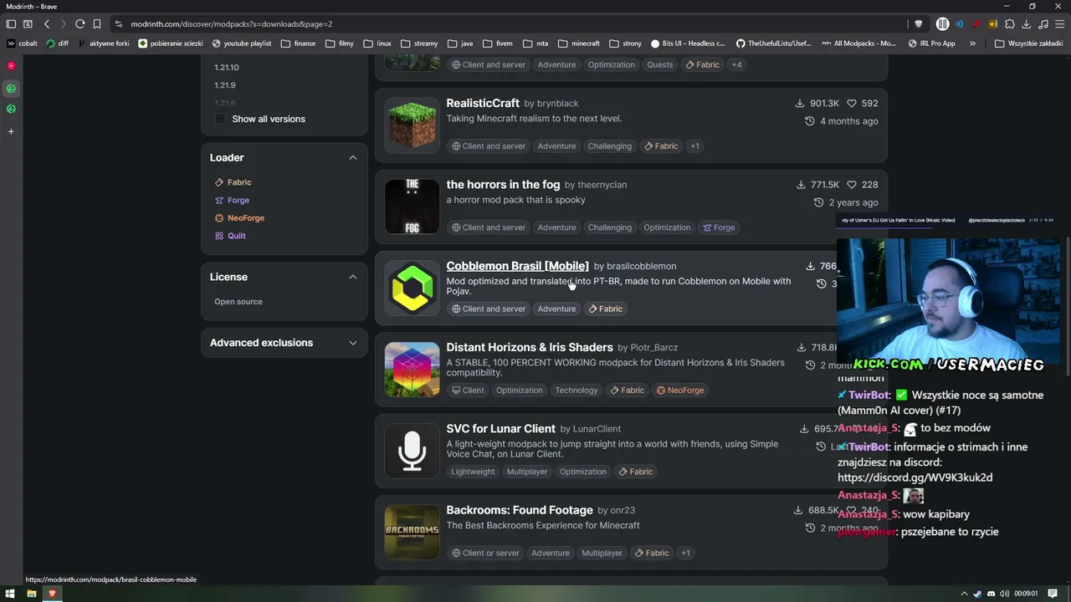Add new tab with sidebar plus
Image resolution: width=1071 pixels, height=602 pixels.
click(11, 131)
